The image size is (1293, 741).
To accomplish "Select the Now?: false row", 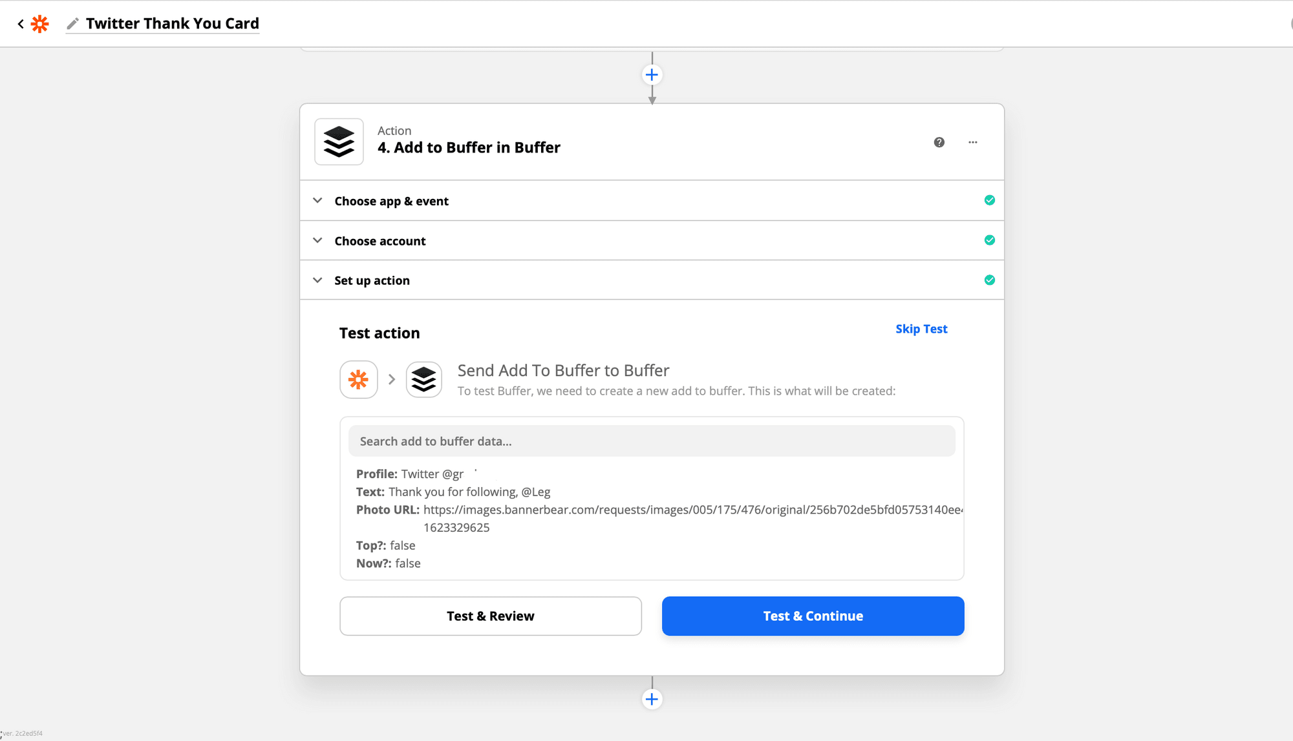I will [x=389, y=563].
